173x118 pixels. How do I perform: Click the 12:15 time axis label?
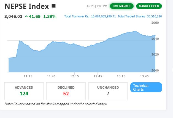75,76
